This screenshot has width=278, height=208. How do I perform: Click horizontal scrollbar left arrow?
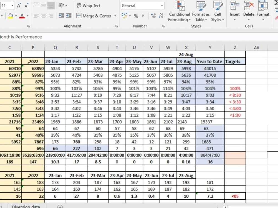pyautogui.click(x=225, y=207)
